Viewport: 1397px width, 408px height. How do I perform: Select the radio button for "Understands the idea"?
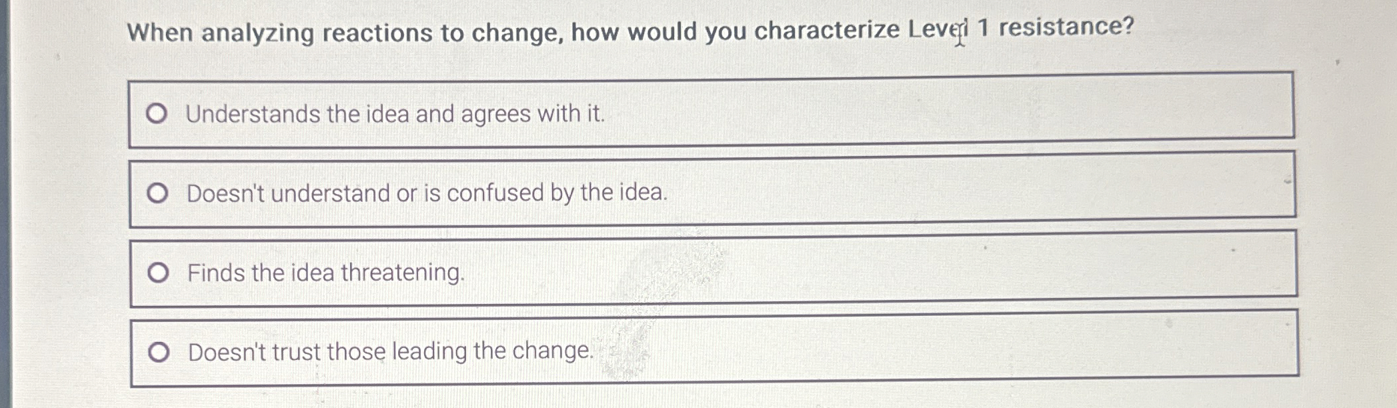pos(157,114)
